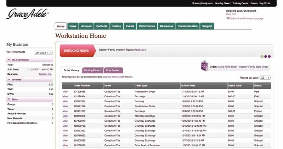283x149 pixels.
Task: Click the Extra Product Purchase cell
Action: [147, 145]
